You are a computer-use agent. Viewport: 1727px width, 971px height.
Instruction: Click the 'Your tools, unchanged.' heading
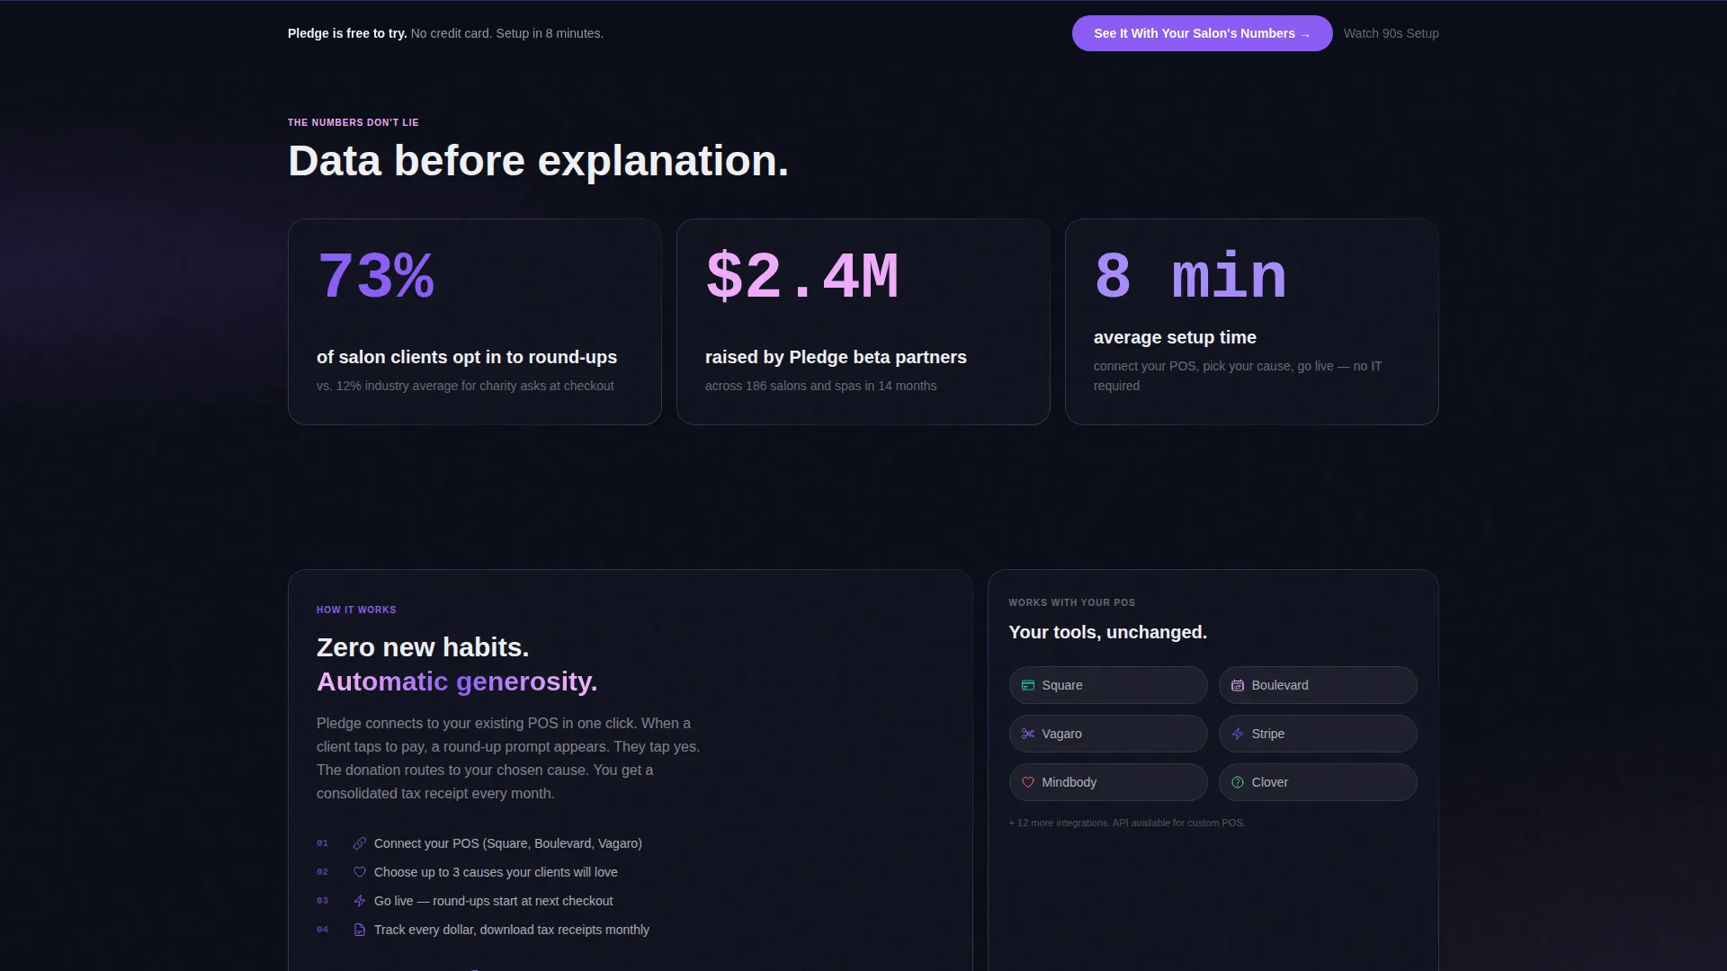tap(1107, 632)
